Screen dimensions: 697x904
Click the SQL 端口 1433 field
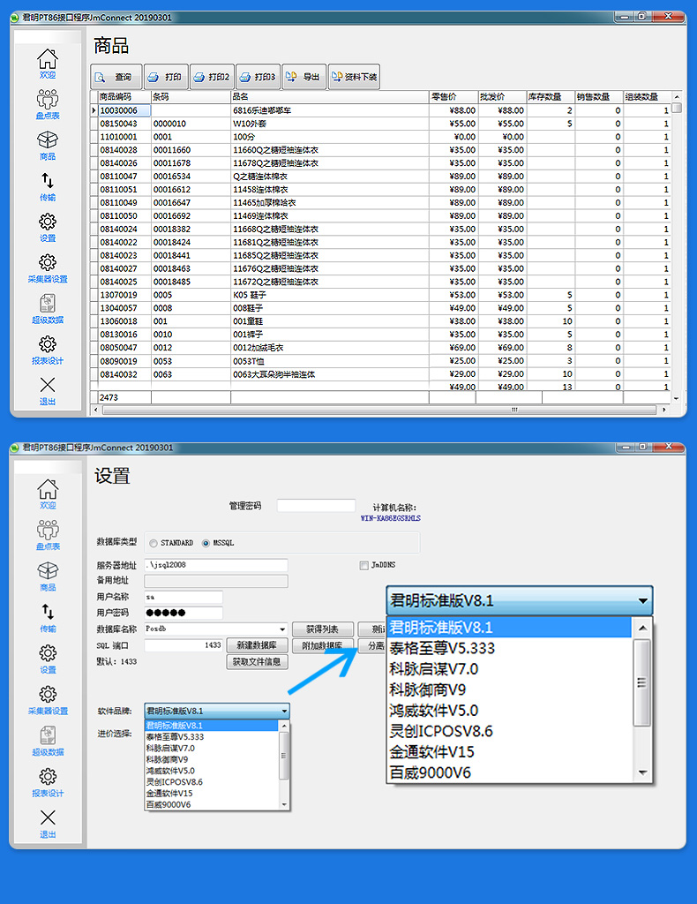coord(184,645)
